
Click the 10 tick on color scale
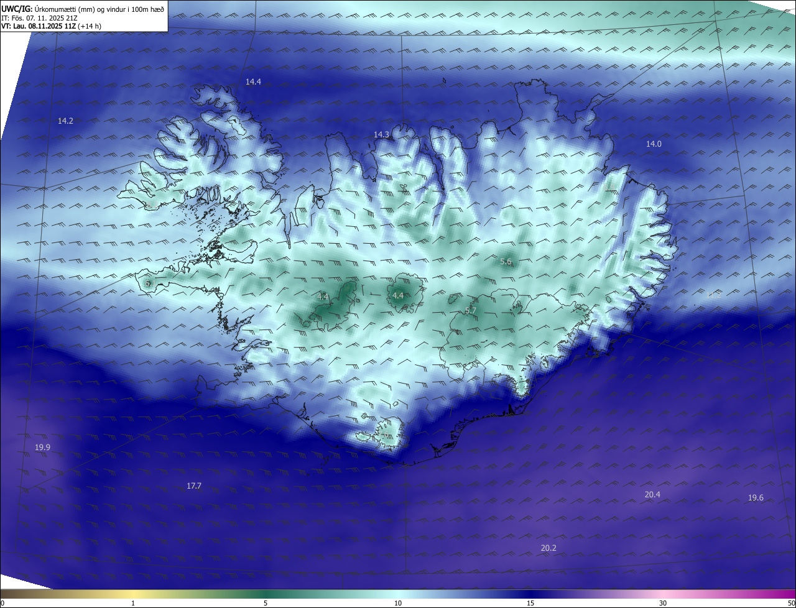click(398, 603)
